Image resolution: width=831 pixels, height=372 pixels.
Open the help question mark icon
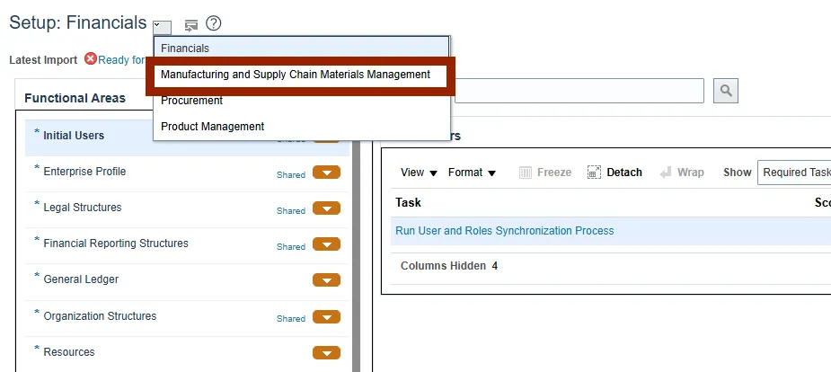pos(214,23)
